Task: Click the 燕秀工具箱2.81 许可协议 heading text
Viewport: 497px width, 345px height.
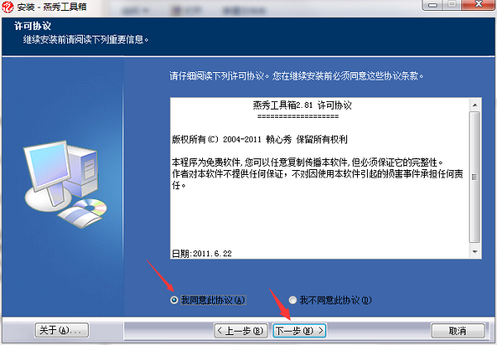Action: 302,105
